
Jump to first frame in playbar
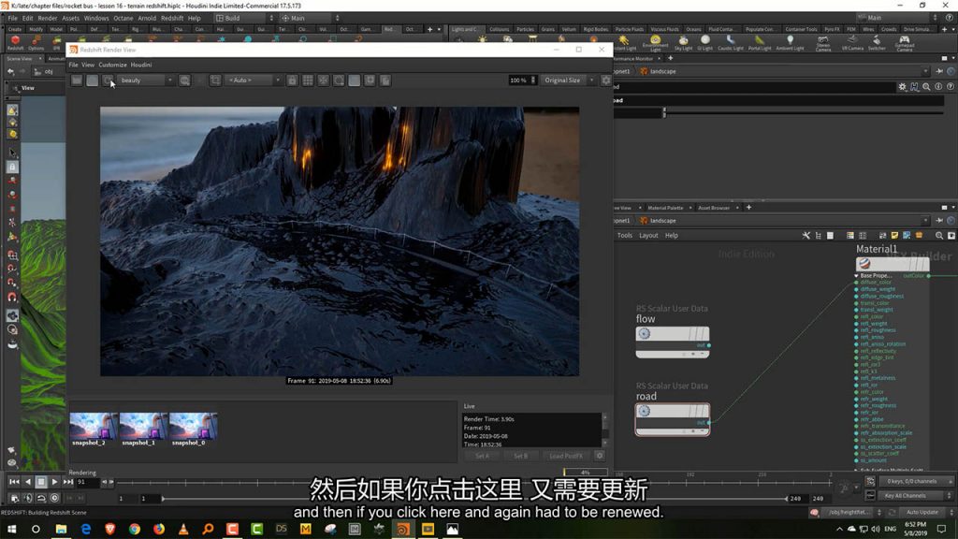click(x=14, y=482)
